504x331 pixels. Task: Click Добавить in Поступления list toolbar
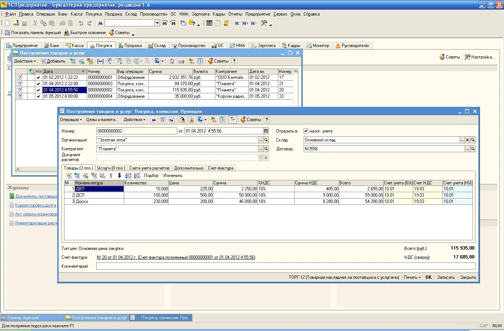click(53, 61)
